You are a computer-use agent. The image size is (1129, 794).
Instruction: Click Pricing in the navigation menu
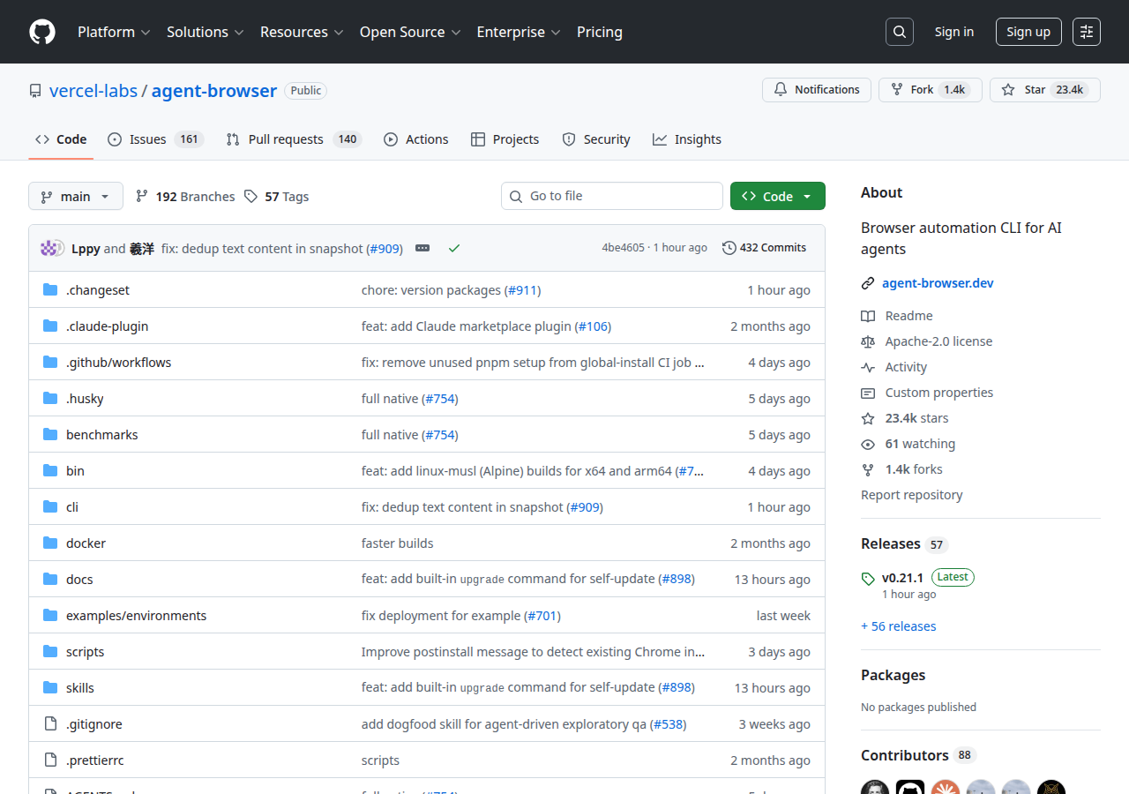[x=599, y=32]
